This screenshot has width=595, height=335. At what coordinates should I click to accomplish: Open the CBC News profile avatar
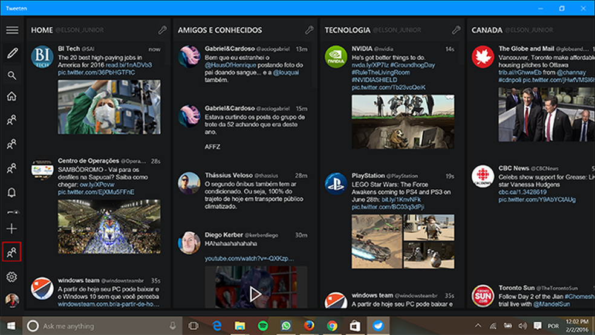pos(483,176)
